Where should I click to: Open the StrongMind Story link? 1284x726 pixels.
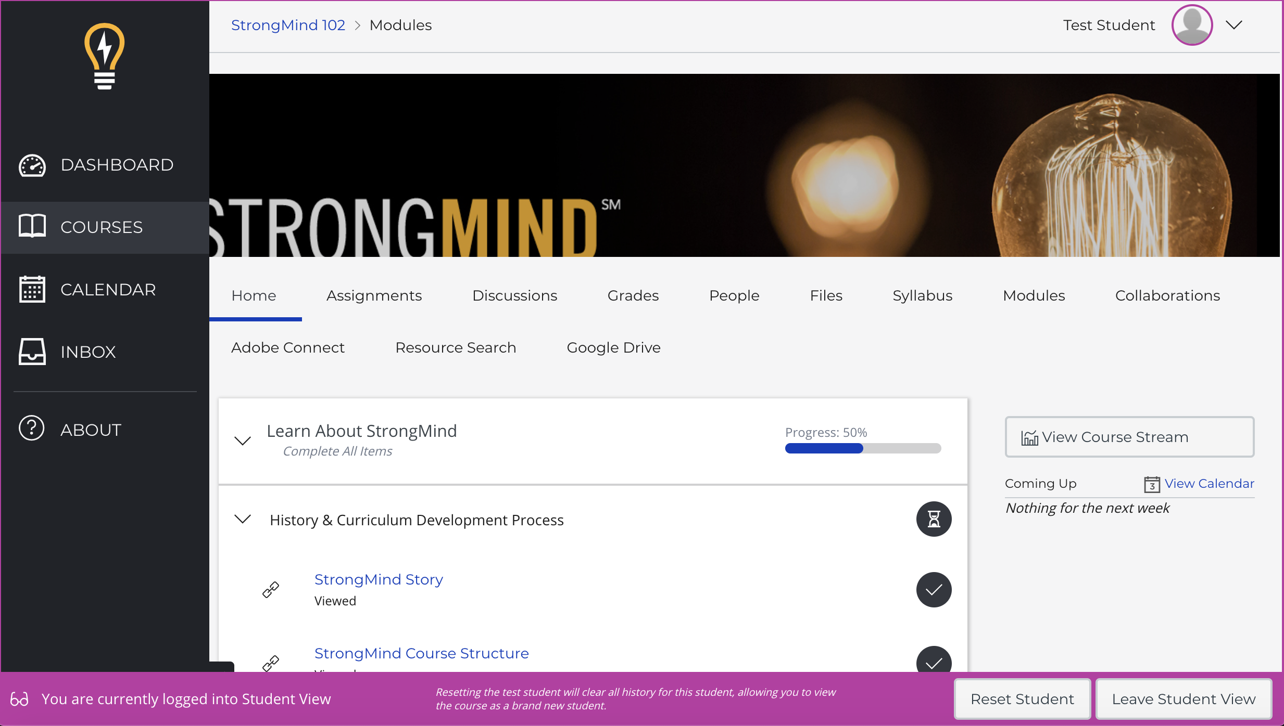click(379, 579)
